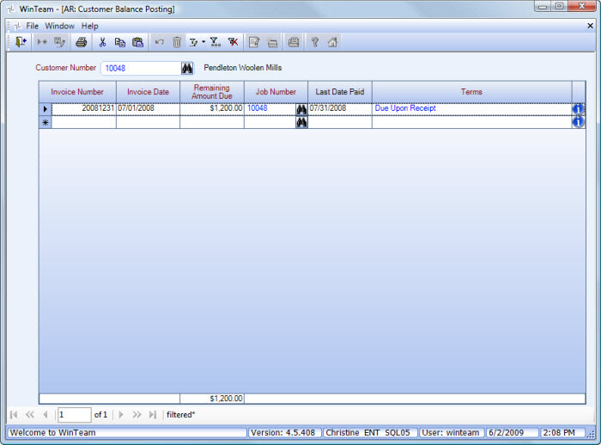The height and width of the screenshot is (445, 601).
Task: Select last date paid 07/31/2008
Action: (340, 108)
